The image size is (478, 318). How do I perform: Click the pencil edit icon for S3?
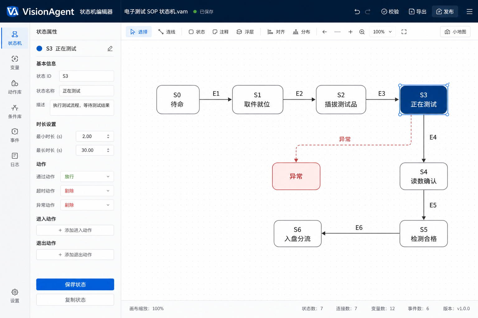[x=110, y=49]
